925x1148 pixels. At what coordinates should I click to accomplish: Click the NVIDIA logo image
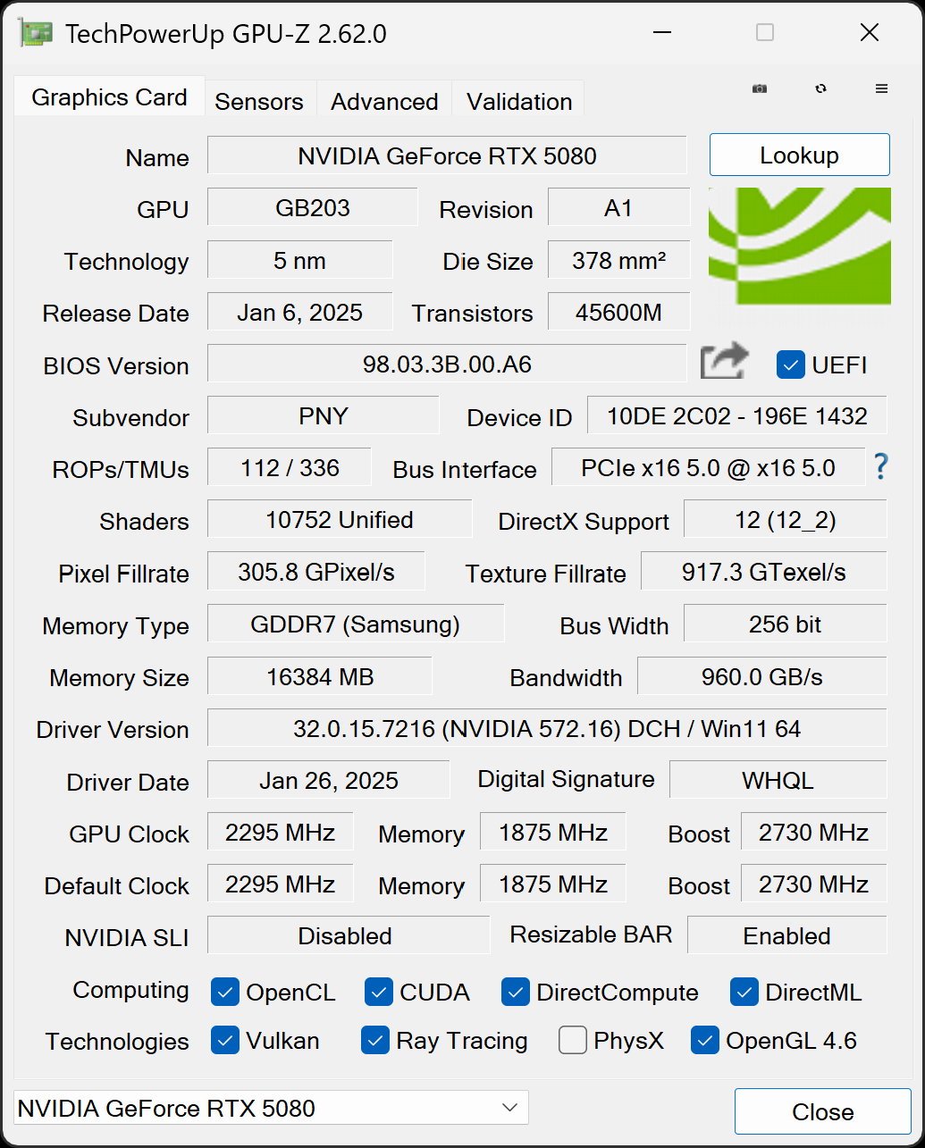pos(800,246)
